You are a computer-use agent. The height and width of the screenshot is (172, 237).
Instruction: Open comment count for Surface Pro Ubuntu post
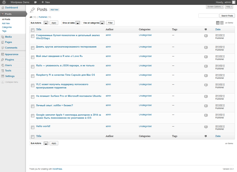click(x=206, y=97)
